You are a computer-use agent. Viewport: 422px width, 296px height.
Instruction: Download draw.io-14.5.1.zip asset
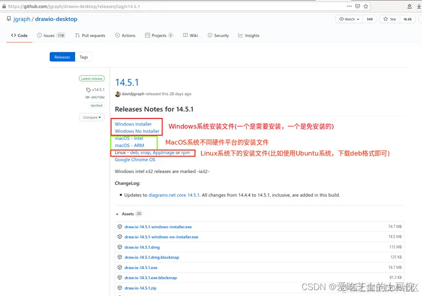coord(140,288)
